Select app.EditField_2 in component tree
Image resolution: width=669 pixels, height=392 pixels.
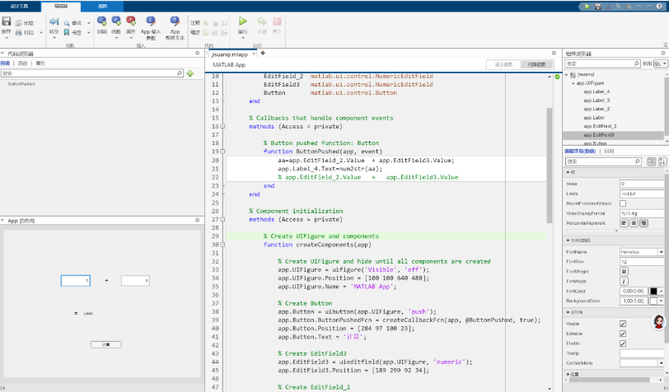point(600,126)
